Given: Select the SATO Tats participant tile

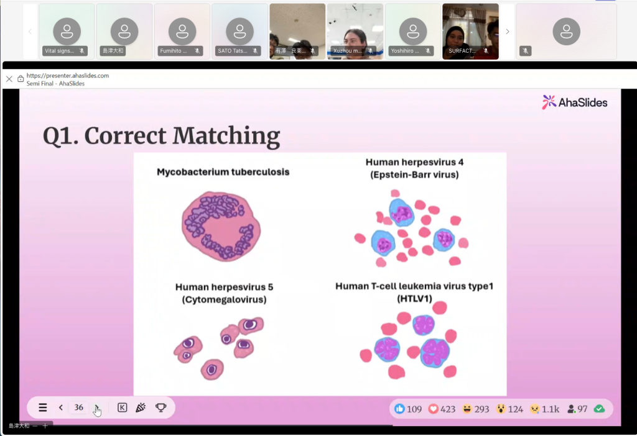Looking at the screenshot, I should pos(239,32).
